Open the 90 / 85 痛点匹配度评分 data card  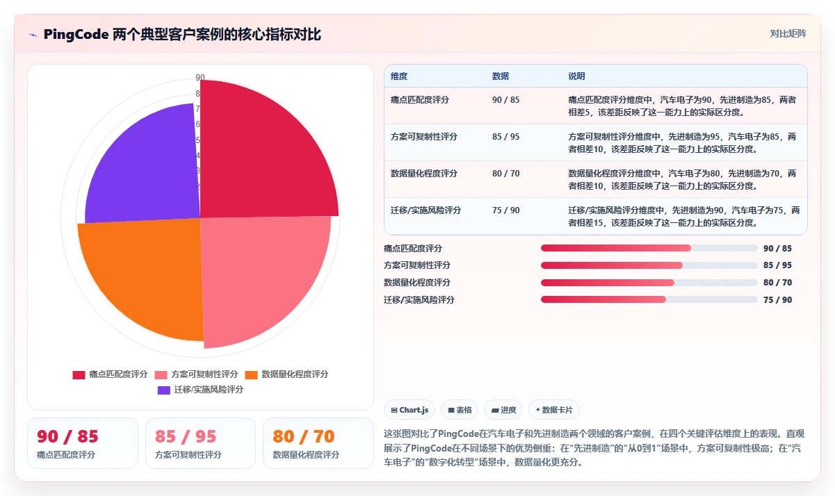coord(83,443)
